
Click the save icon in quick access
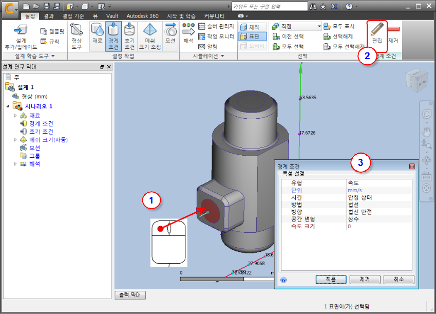pos(46,6)
